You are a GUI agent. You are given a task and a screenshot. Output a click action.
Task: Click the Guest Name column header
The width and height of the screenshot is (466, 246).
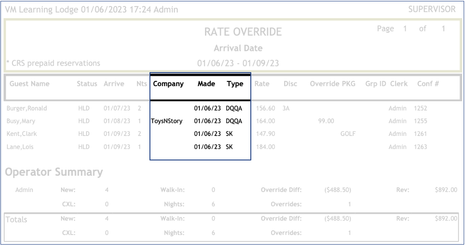(30, 84)
